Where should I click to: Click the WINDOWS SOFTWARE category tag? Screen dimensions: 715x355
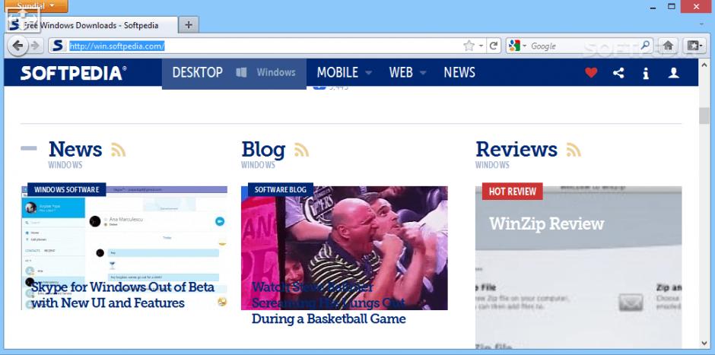point(67,189)
